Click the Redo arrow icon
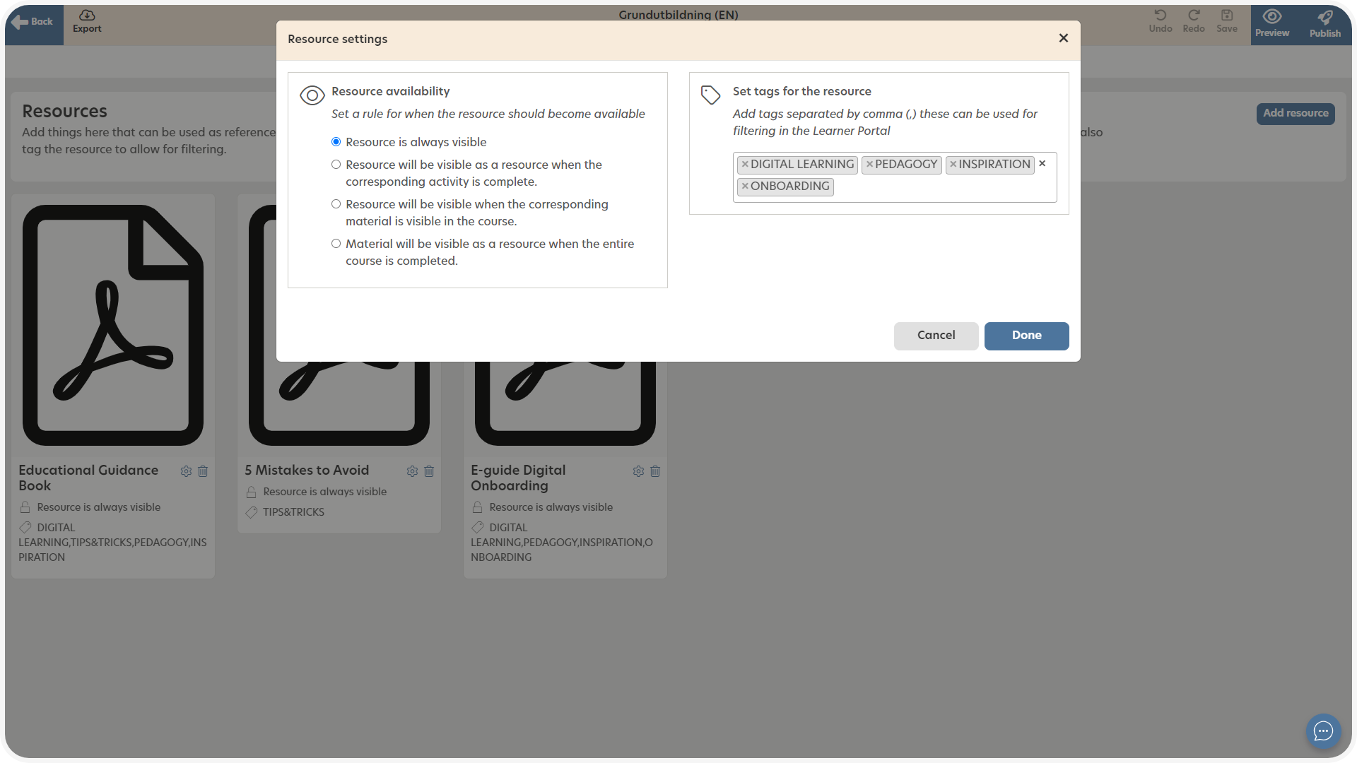The image size is (1357, 763). click(x=1194, y=16)
